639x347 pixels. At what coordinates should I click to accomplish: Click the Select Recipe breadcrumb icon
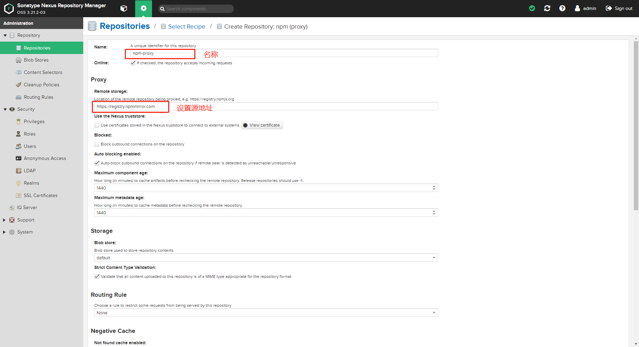(x=163, y=26)
